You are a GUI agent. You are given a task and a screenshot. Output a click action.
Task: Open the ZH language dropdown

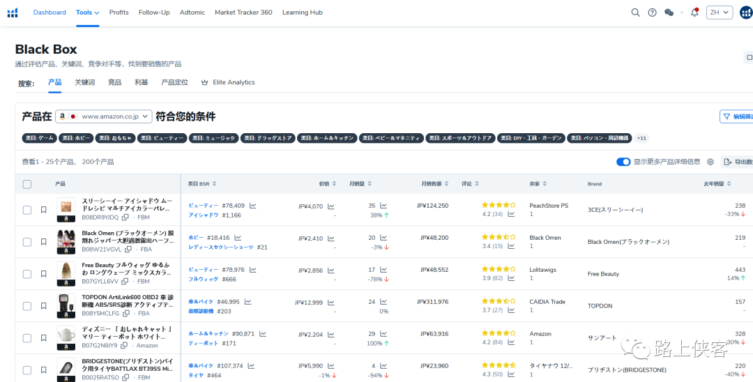coord(720,13)
